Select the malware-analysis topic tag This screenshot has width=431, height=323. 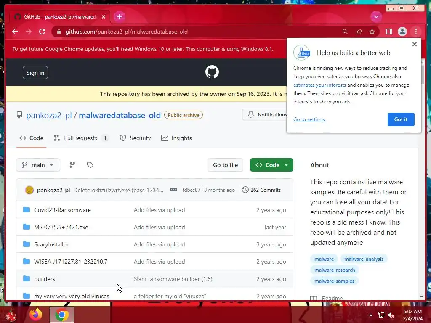coord(364,259)
